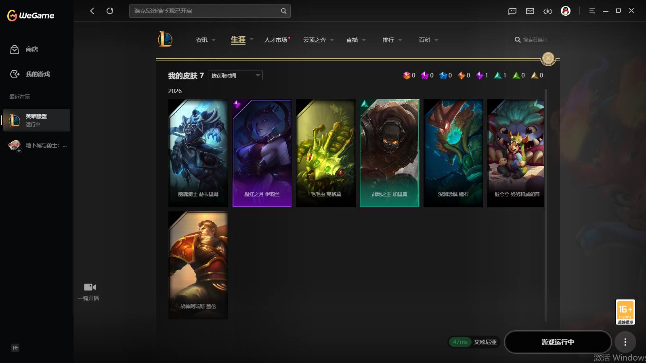
Task: Open the 脏兮兮 努努和威朗普 skin card
Action: tap(516, 153)
